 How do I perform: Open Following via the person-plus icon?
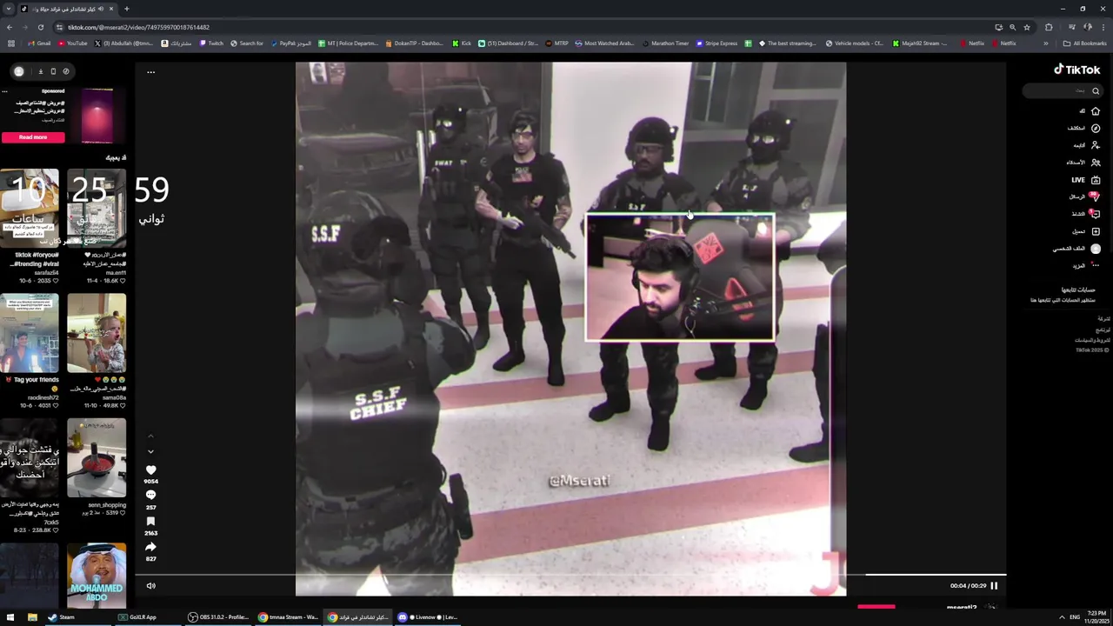click(x=1096, y=145)
